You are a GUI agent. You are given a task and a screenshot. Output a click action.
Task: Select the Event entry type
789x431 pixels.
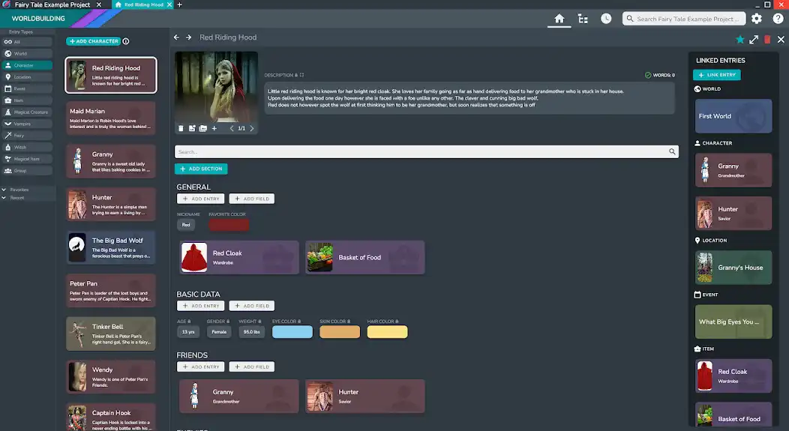click(27, 88)
